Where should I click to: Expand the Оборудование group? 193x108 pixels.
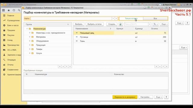pos(30,41)
